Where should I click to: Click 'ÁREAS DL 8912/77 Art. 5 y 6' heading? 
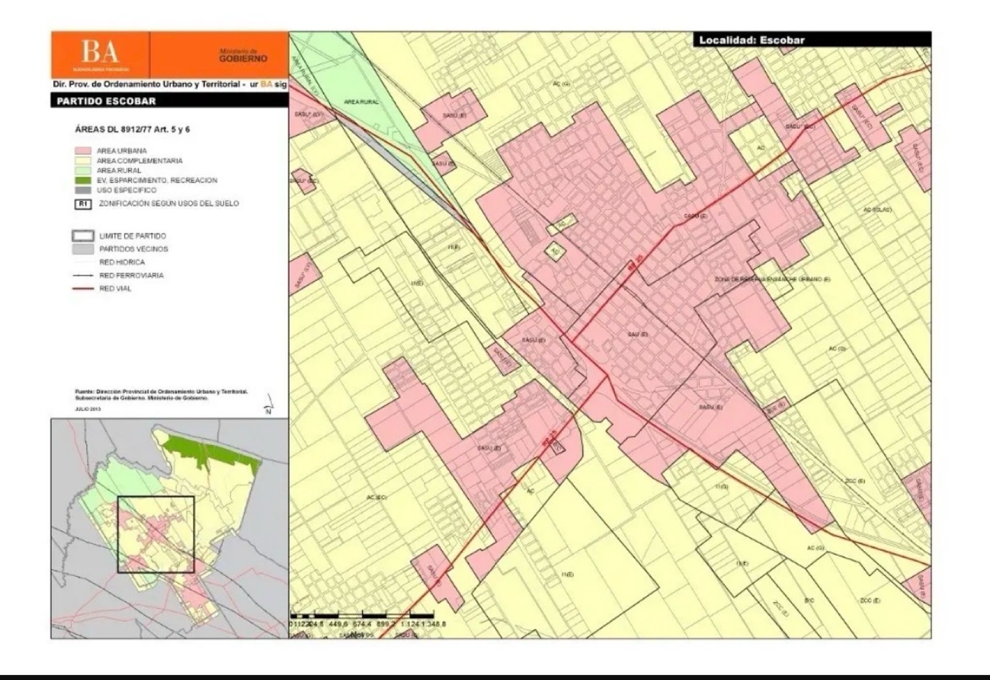coord(132,129)
